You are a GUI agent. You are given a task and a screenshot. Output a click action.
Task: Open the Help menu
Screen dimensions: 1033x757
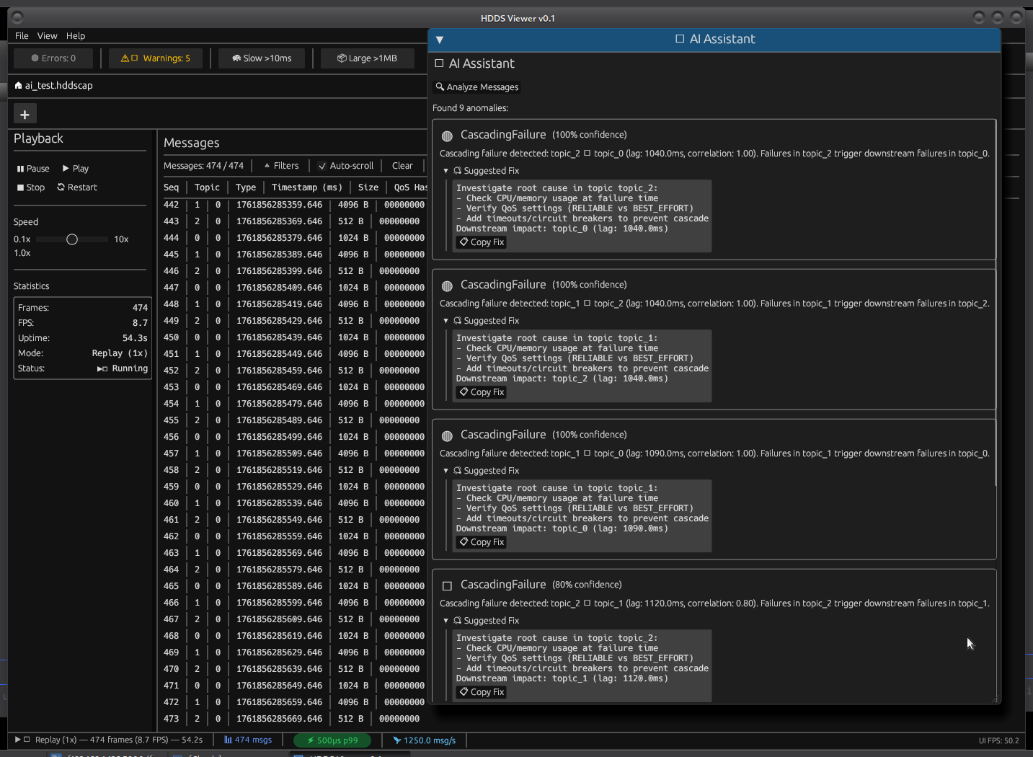click(76, 36)
